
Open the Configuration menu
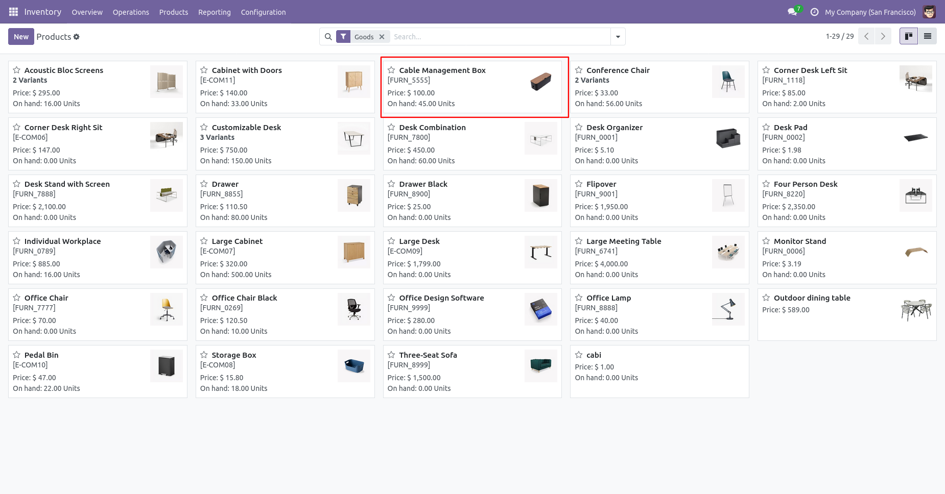click(x=263, y=12)
